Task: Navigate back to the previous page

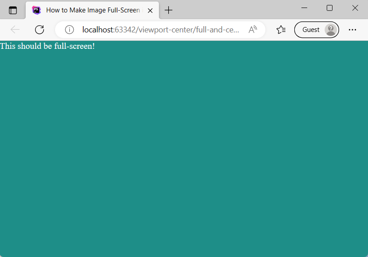Action: click(15, 29)
